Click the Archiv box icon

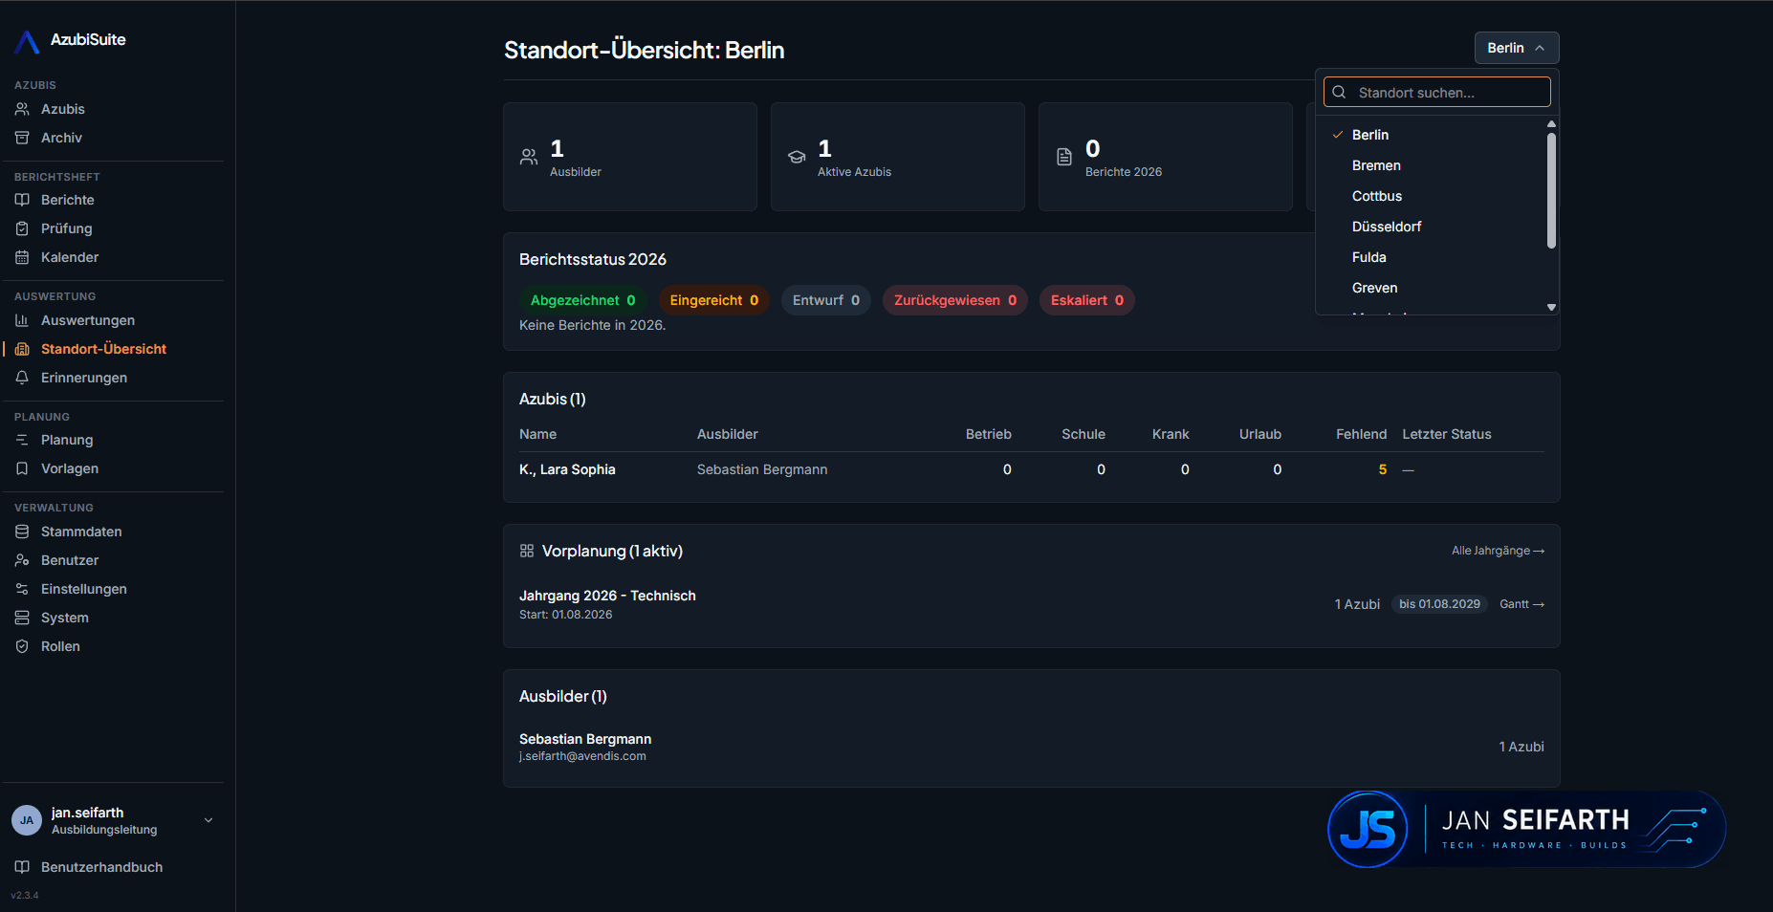click(22, 138)
